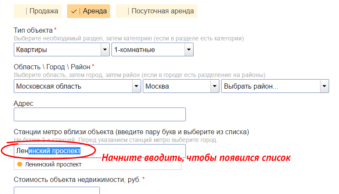Screen dimensions: 339x194
Task: Click the arrow beside Москва
Action: [214, 86]
